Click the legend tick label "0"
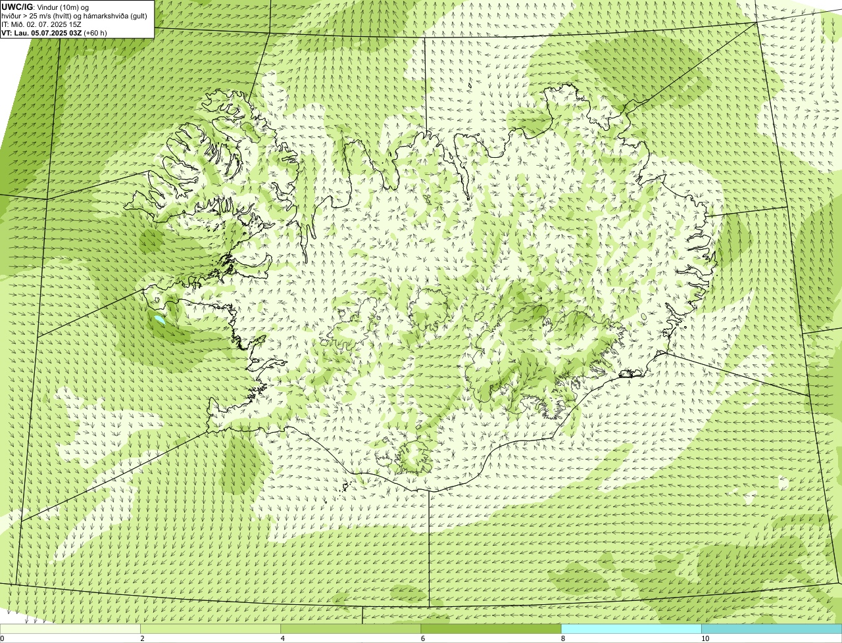This screenshot has width=842, height=643. (2, 638)
